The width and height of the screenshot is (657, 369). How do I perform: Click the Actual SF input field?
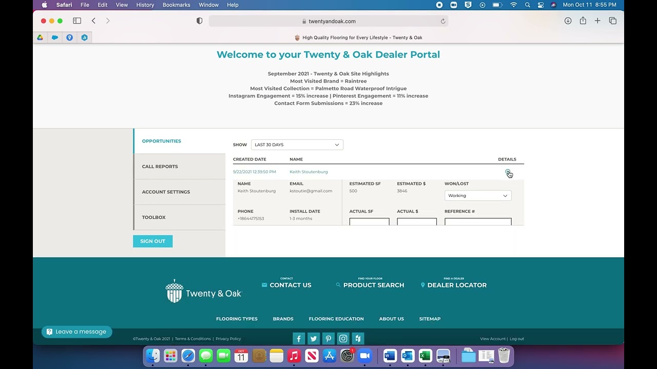pyautogui.click(x=370, y=222)
